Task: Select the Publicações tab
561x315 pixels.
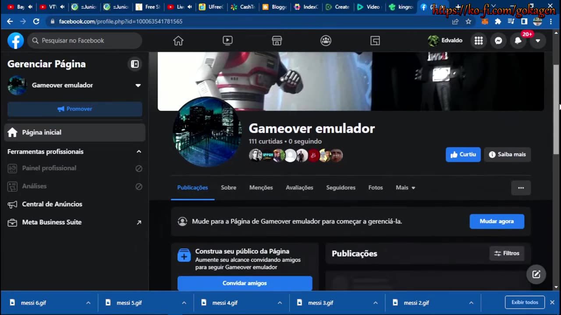Action: 192,188
